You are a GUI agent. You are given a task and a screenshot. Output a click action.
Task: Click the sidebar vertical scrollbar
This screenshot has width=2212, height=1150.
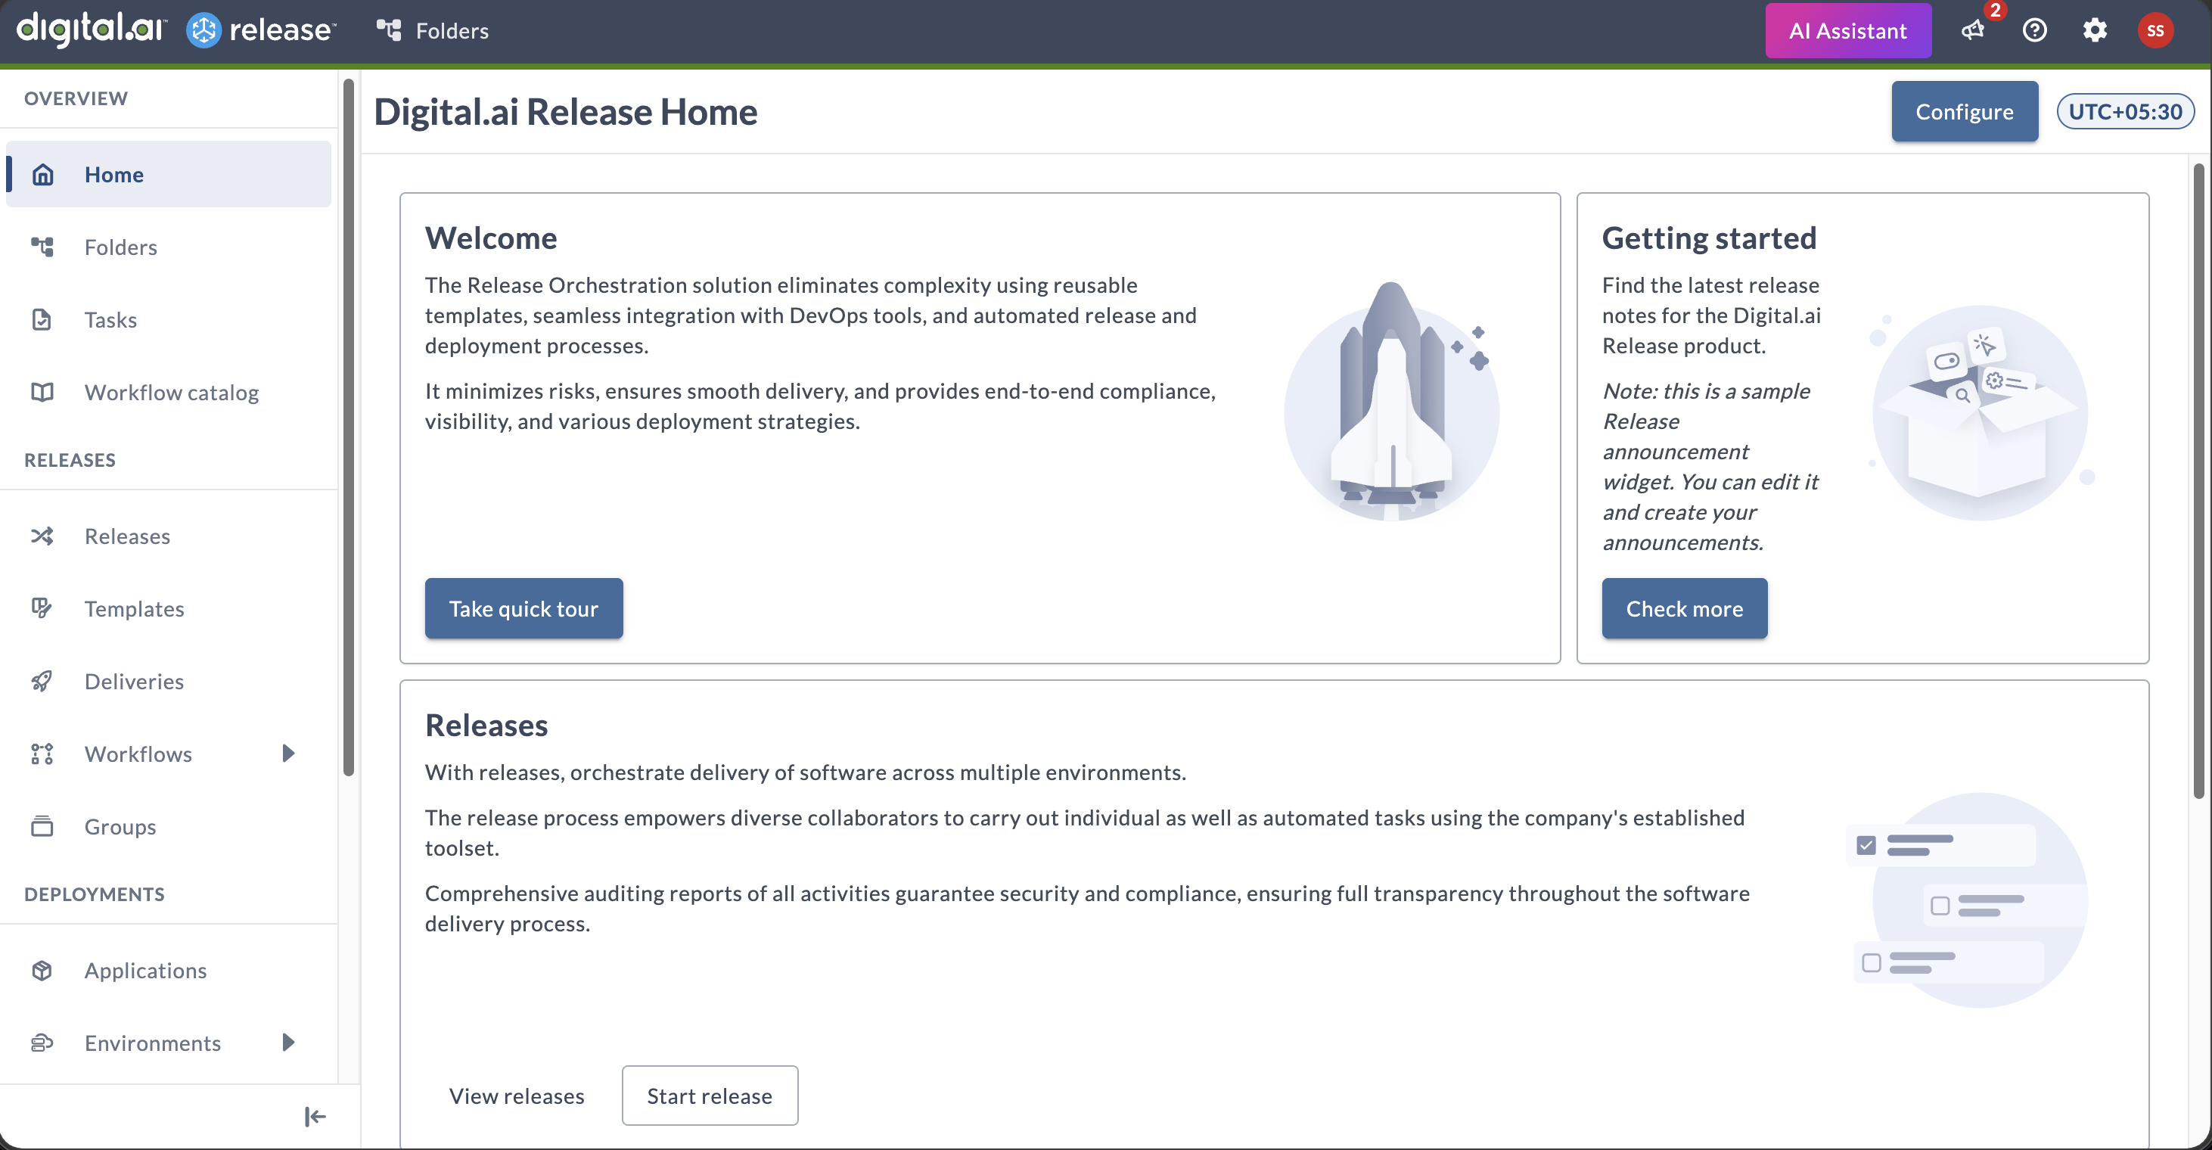(x=349, y=427)
